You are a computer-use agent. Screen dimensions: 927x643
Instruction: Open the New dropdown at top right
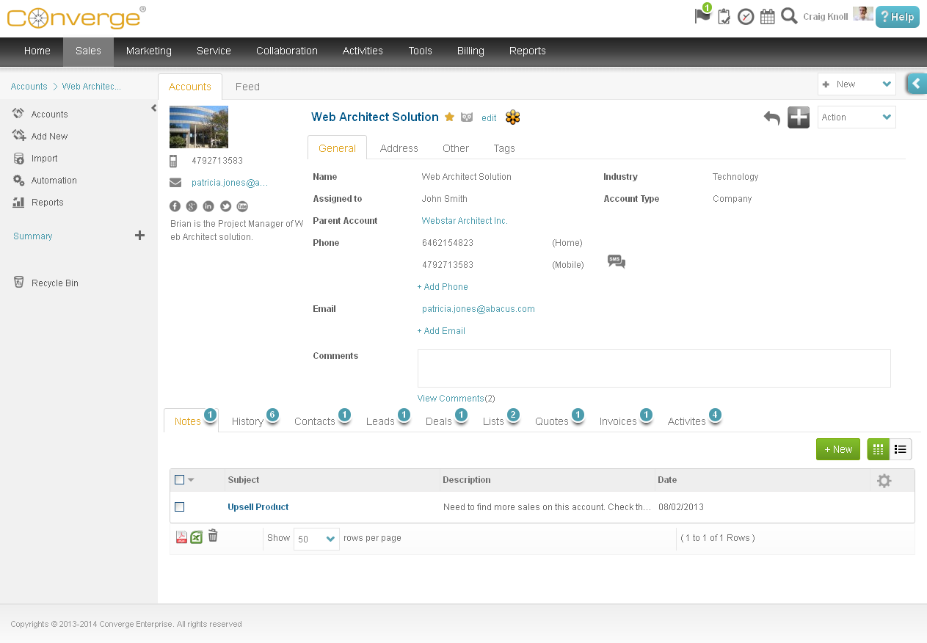click(x=857, y=84)
